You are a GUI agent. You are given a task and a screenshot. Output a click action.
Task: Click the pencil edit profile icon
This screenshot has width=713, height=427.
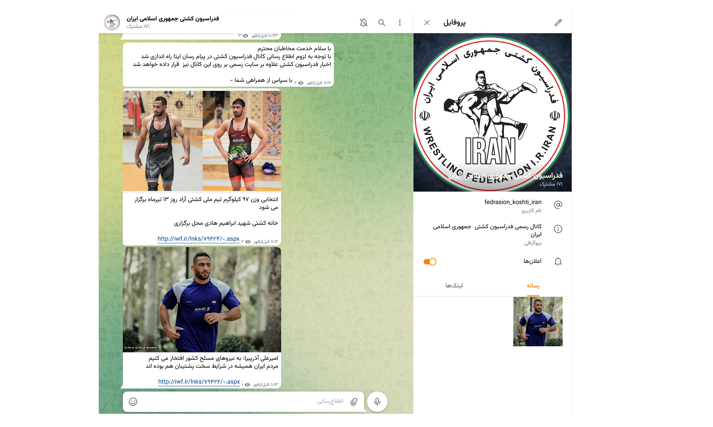(558, 23)
